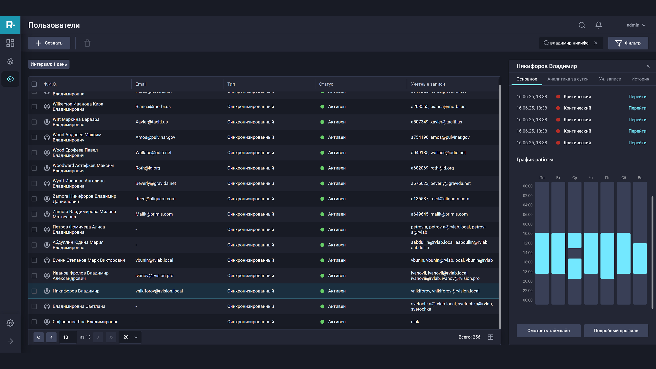Click the top header search magnifier icon
Image resolution: width=656 pixels, height=369 pixels.
(582, 25)
